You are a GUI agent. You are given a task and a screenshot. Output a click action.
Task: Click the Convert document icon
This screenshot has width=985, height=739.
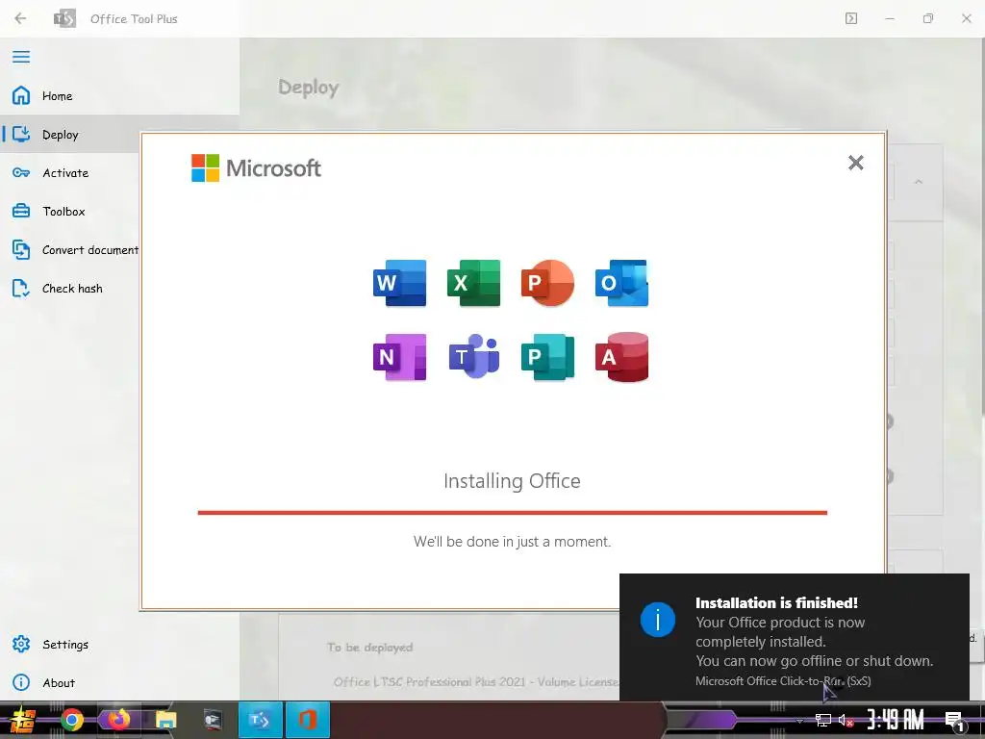click(x=21, y=249)
